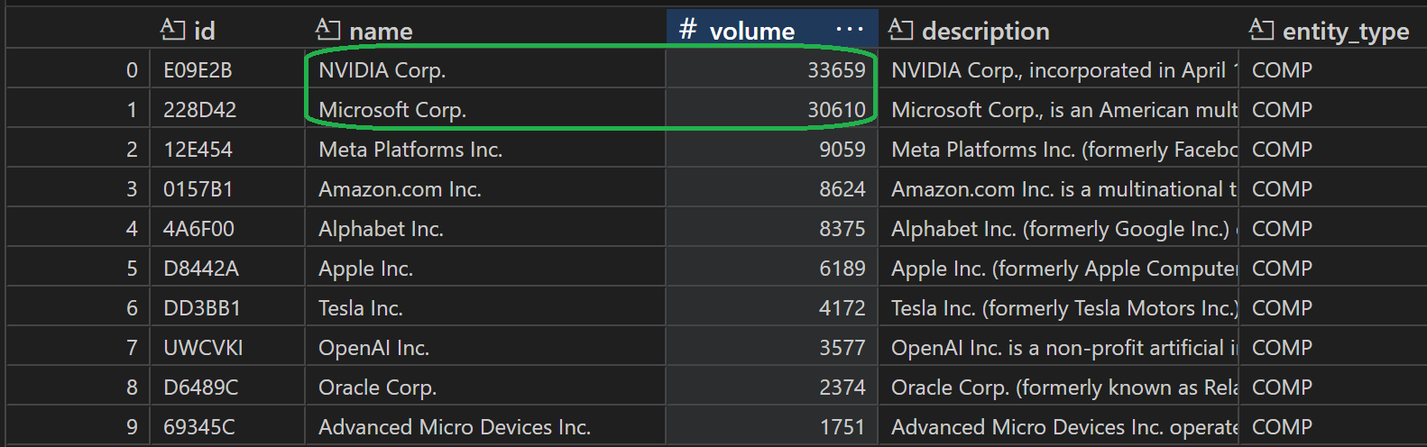Click the id cell 4A6F00

pos(227,229)
